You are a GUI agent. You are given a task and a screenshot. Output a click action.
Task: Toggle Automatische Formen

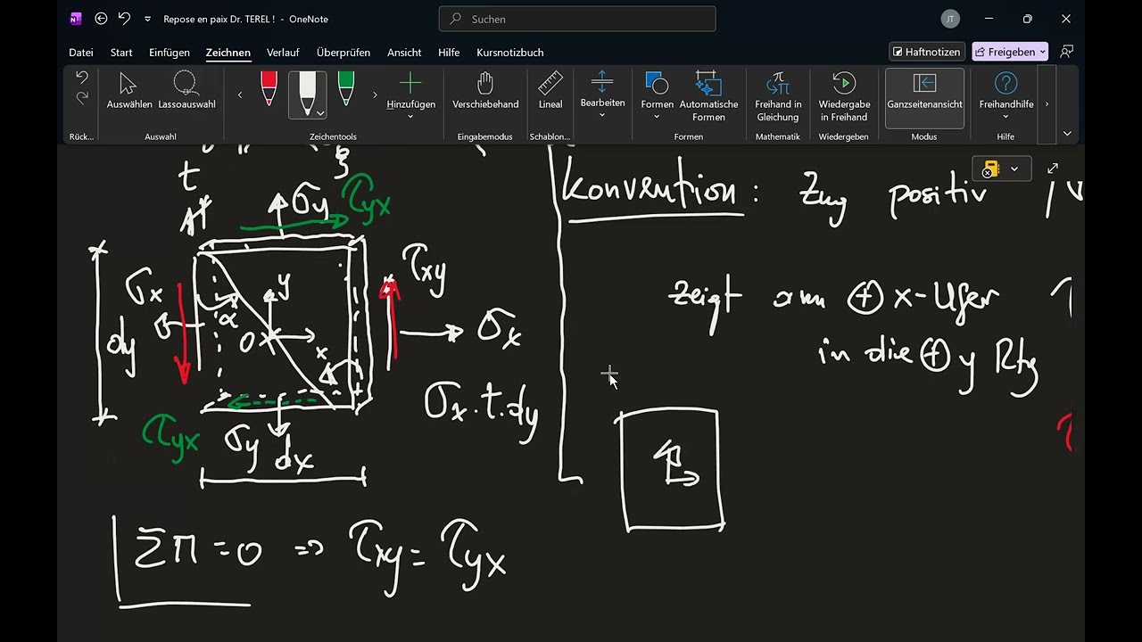tap(708, 96)
